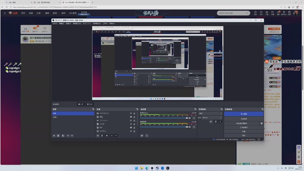
Task: Open OBS 文件 File menu
Action: tap(55, 24)
